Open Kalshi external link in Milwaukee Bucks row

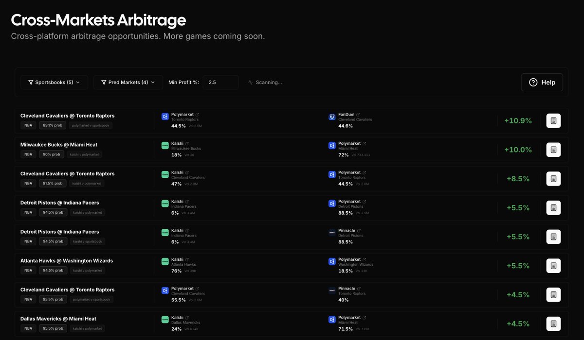[187, 144]
